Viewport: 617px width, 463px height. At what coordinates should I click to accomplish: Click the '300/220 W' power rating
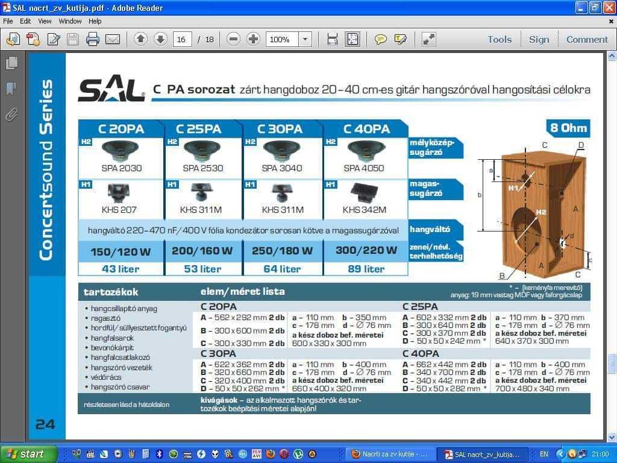click(366, 250)
